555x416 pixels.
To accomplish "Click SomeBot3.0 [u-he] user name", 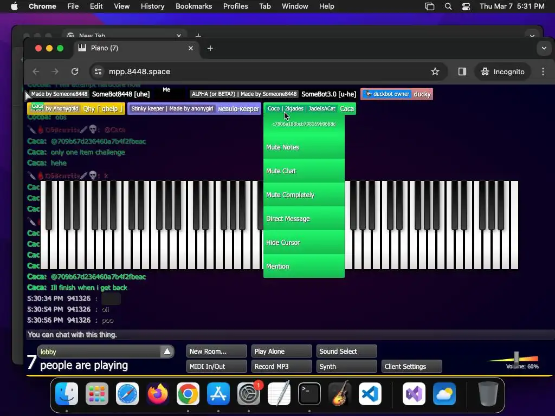I will click(x=329, y=94).
